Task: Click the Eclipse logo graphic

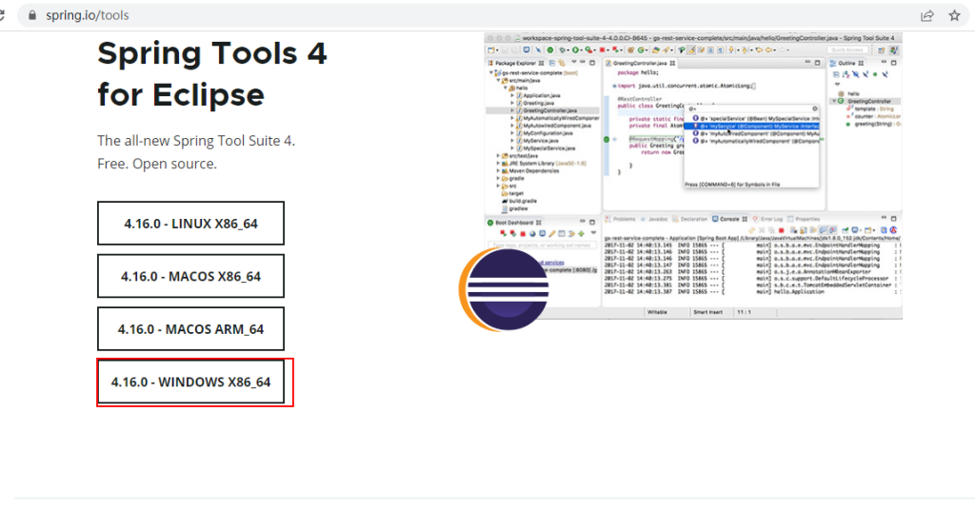Action: (x=505, y=289)
